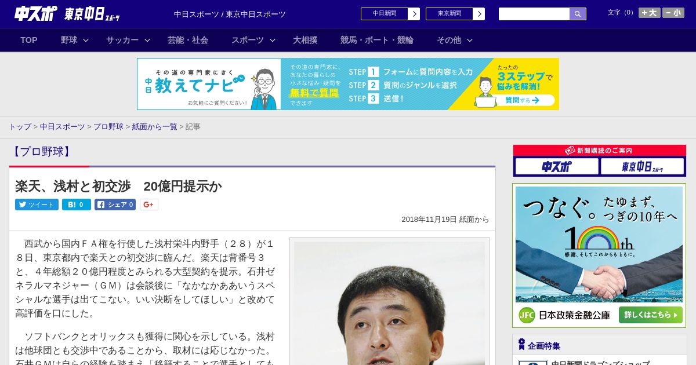Expand the スポーツ dropdown chevron
Screen dimensions: 696x365
273,40
